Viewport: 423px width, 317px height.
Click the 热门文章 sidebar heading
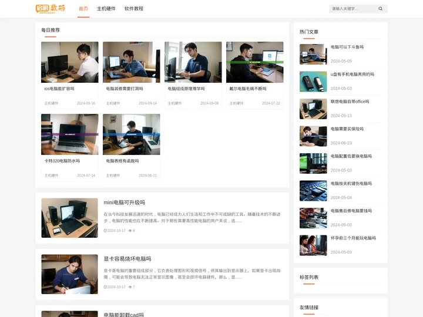point(309,32)
